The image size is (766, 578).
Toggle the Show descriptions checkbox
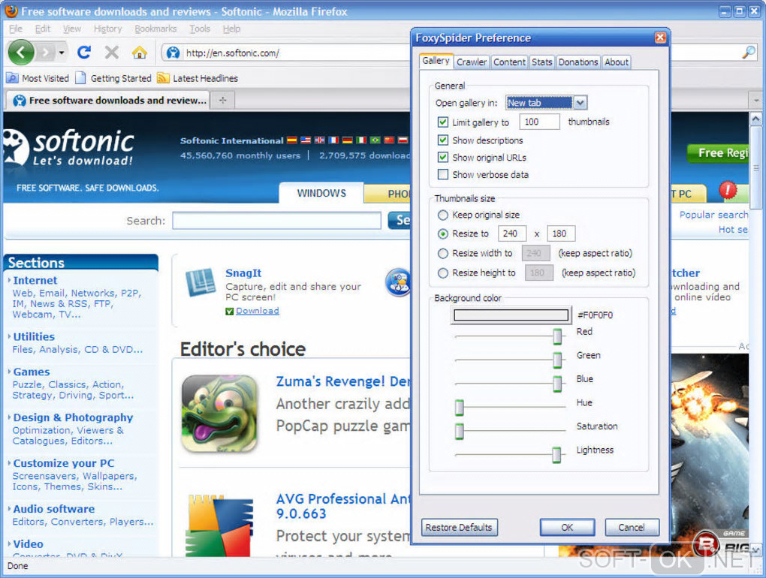click(x=443, y=140)
